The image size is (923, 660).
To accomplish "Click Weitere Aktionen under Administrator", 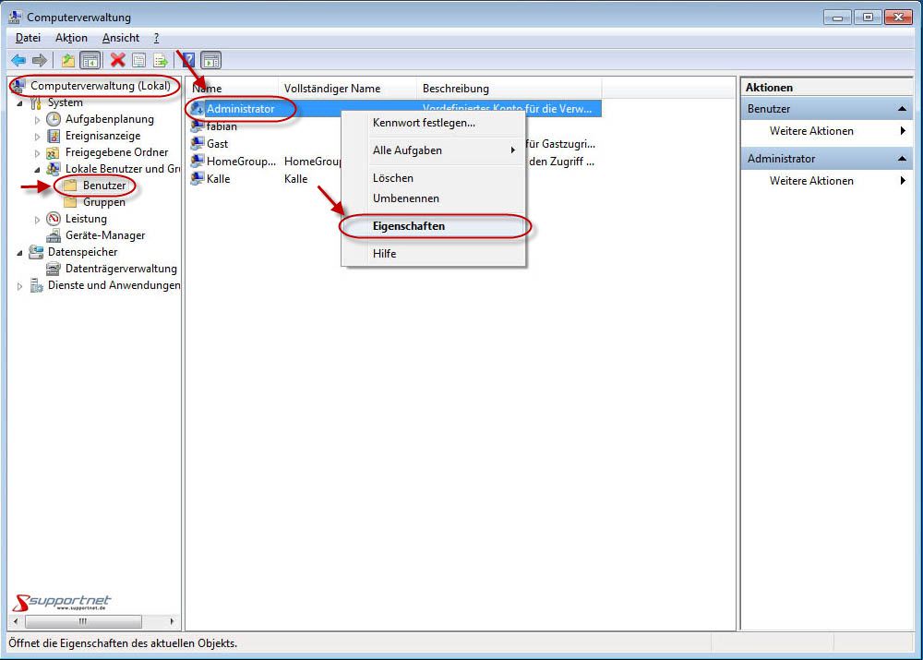I will point(811,181).
